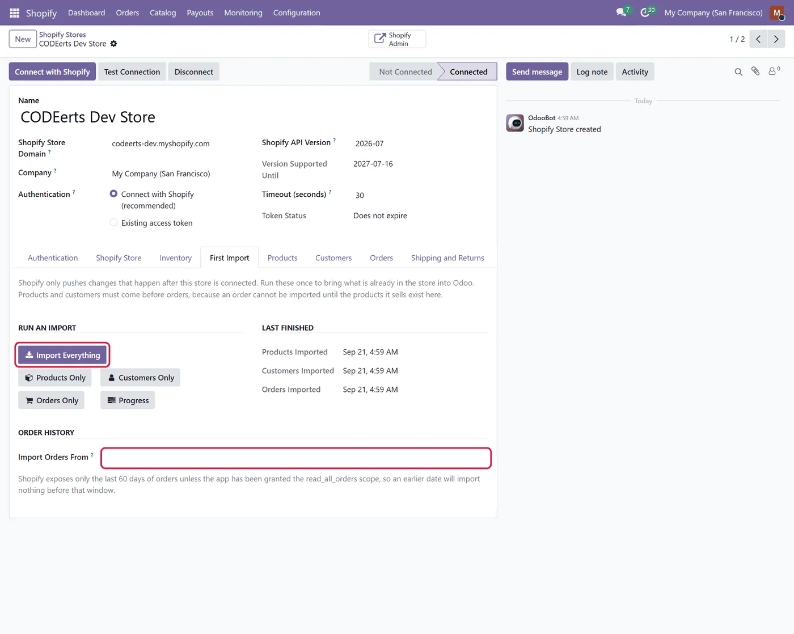The width and height of the screenshot is (794, 634).
Task: Click the chatter search magnifier icon
Action: [738, 72]
